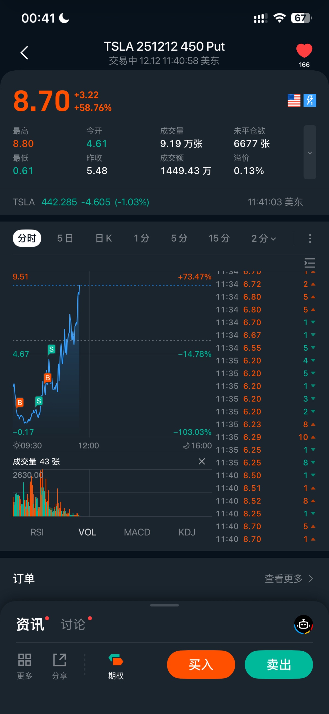Tap the 分享 share icon
Screen dimensions: 329x714
tap(60, 665)
